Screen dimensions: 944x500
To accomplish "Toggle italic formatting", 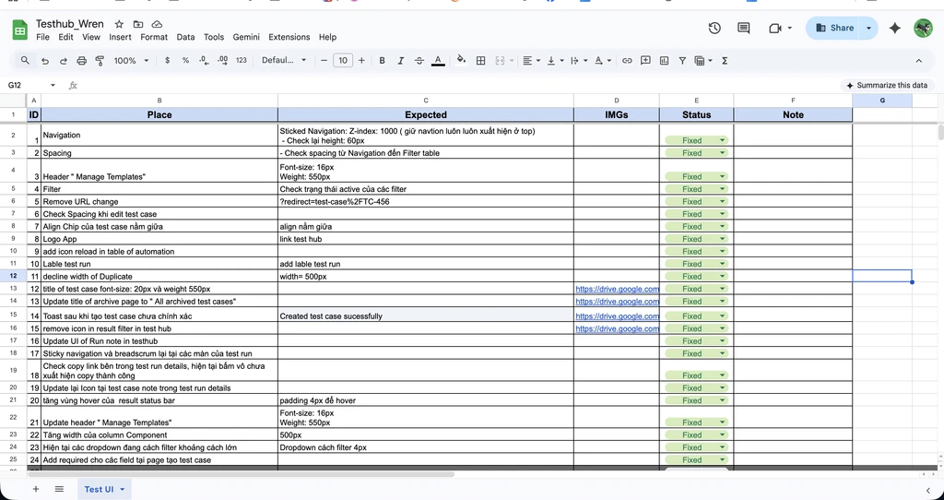I will 400,61.
